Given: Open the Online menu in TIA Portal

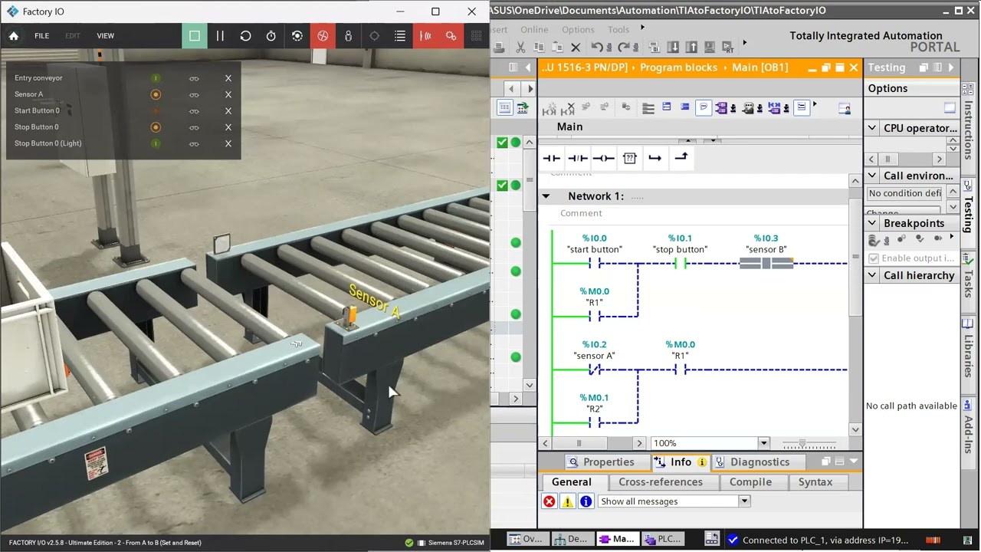Looking at the screenshot, I should coord(534,29).
